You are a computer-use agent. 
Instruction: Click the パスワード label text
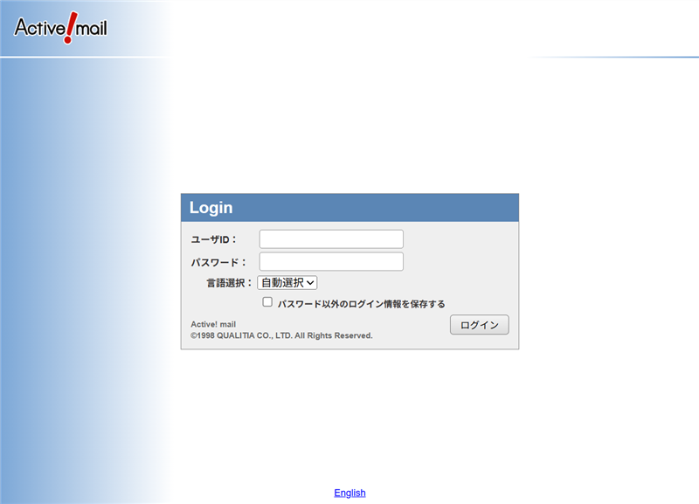click(x=218, y=262)
